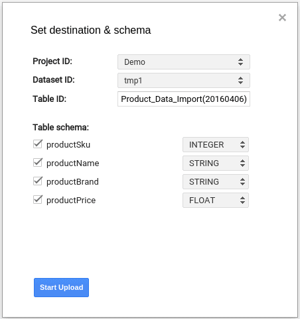Screen dimensions: 300x319
Task: Click the arrows icon on Project ID selector
Action: click(240, 62)
